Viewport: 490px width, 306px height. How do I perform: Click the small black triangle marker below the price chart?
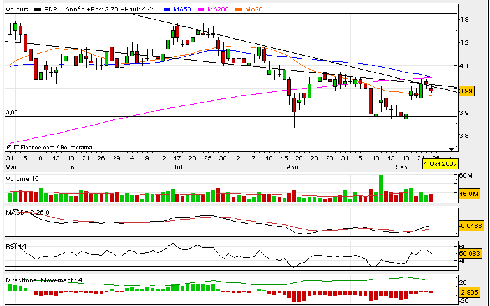[451, 149]
